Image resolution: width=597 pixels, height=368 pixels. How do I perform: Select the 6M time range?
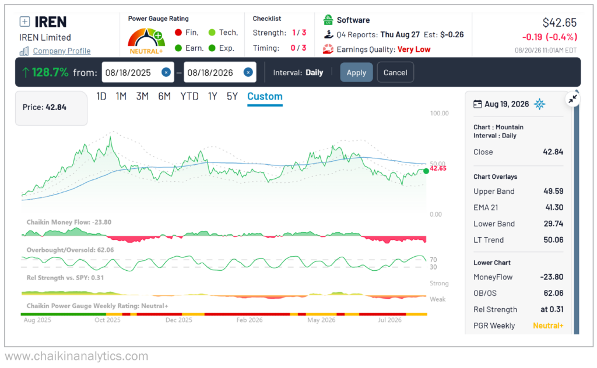(164, 97)
